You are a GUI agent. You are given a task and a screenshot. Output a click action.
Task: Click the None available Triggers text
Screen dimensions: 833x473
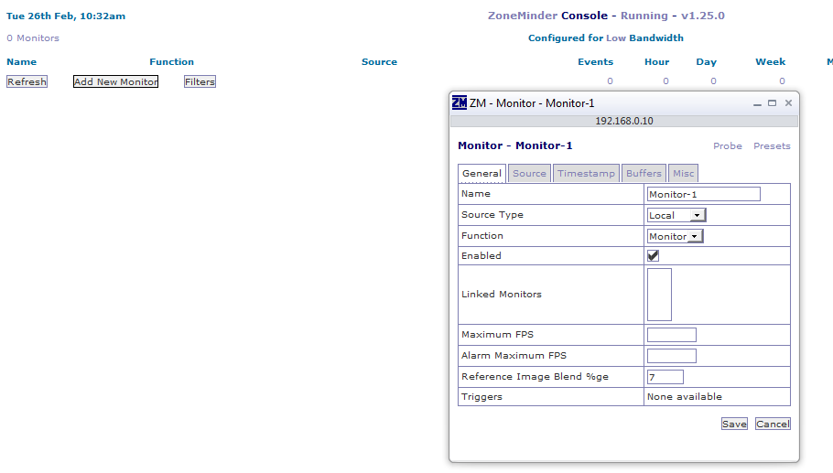click(x=685, y=396)
